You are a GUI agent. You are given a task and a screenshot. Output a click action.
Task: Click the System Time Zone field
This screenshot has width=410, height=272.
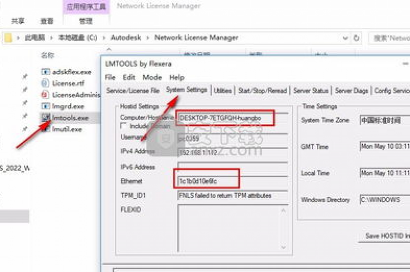pyautogui.click(x=385, y=120)
